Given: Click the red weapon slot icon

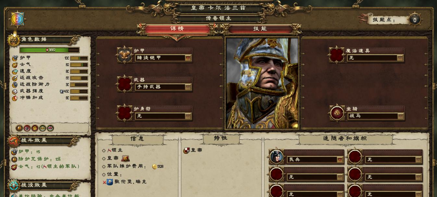Looking at the screenshot, I should (x=125, y=84).
